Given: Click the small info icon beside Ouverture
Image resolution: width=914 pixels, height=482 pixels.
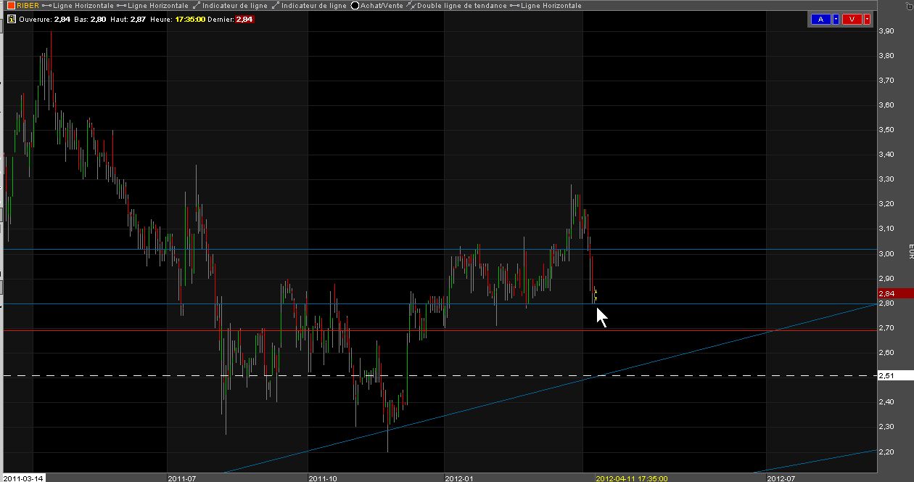Looking at the screenshot, I should [x=11, y=20].
